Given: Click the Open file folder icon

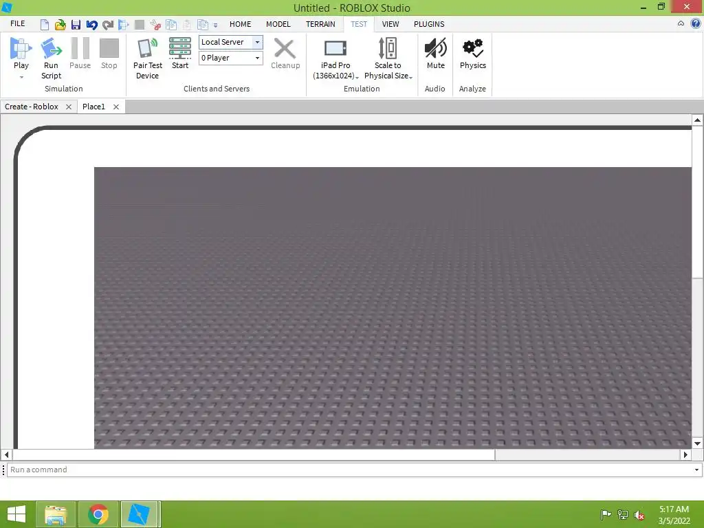Looking at the screenshot, I should click(60, 24).
